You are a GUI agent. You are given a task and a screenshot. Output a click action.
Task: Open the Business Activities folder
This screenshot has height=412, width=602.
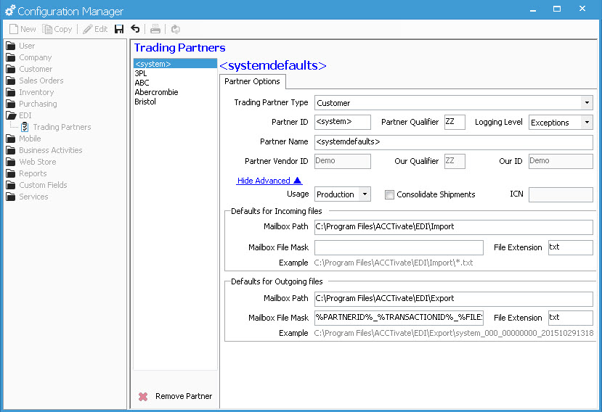click(x=11, y=150)
